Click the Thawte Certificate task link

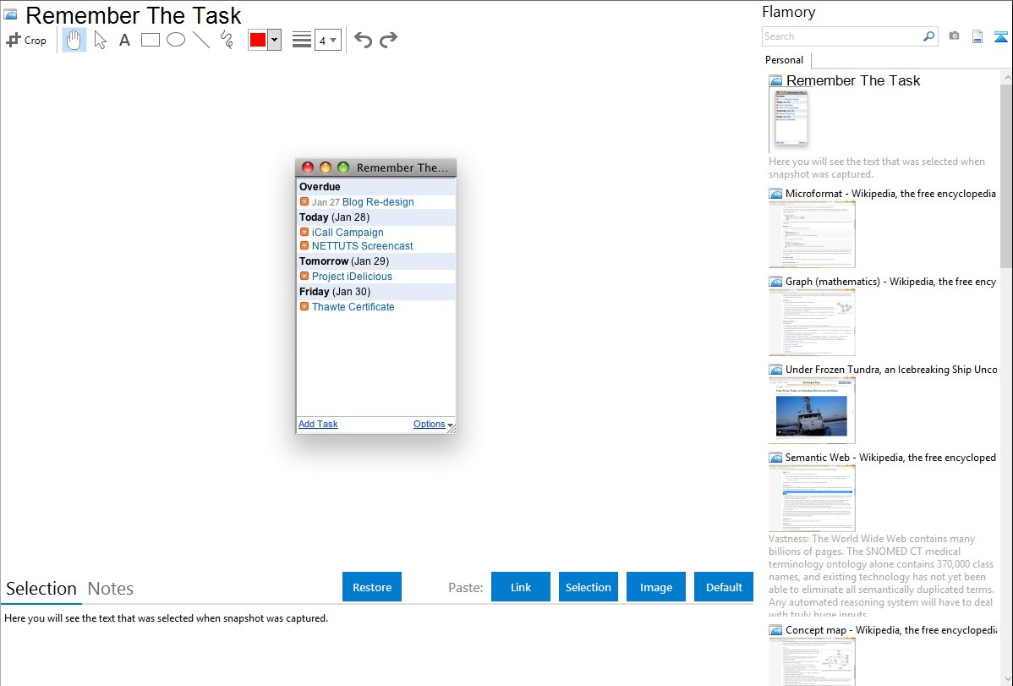click(353, 306)
